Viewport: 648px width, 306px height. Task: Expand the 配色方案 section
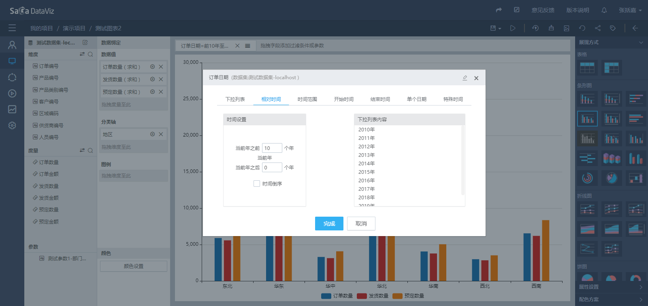tap(611, 300)
